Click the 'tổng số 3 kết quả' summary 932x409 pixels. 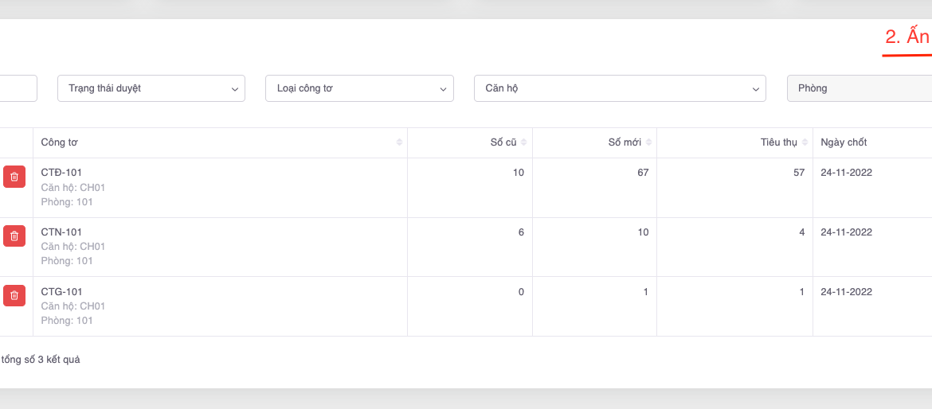point(40,360)
